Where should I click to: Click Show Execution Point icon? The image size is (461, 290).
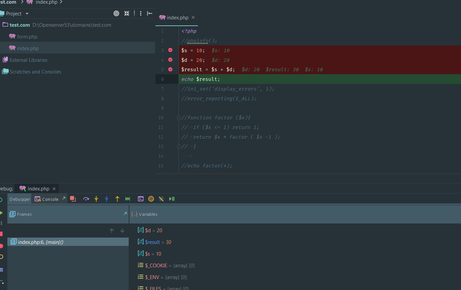(73, 199)
